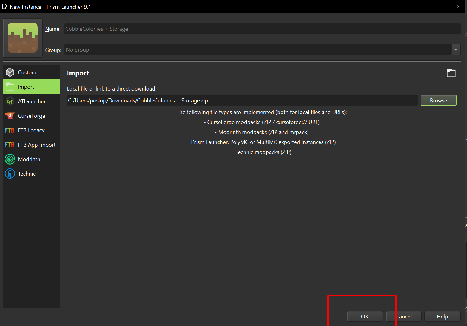Click the FTB App Import logo icon
The image size is (467, 326).
point(10,145)
